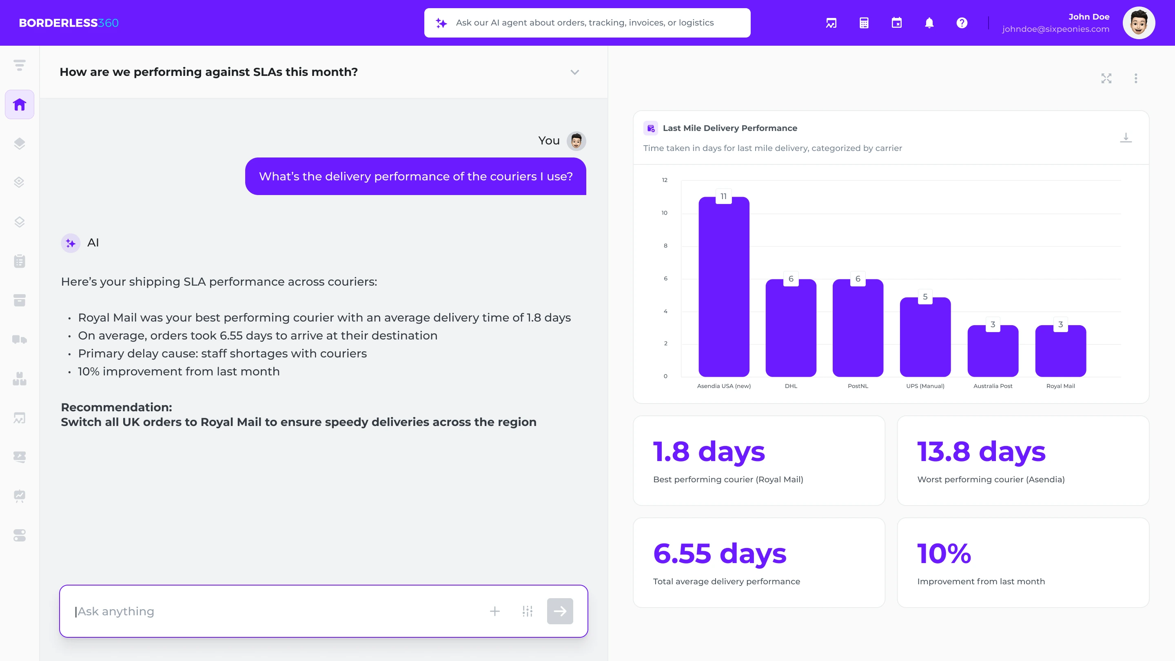Click the user avatar beside You label
The image size is (1175, 661).
[x=576, y=141]
